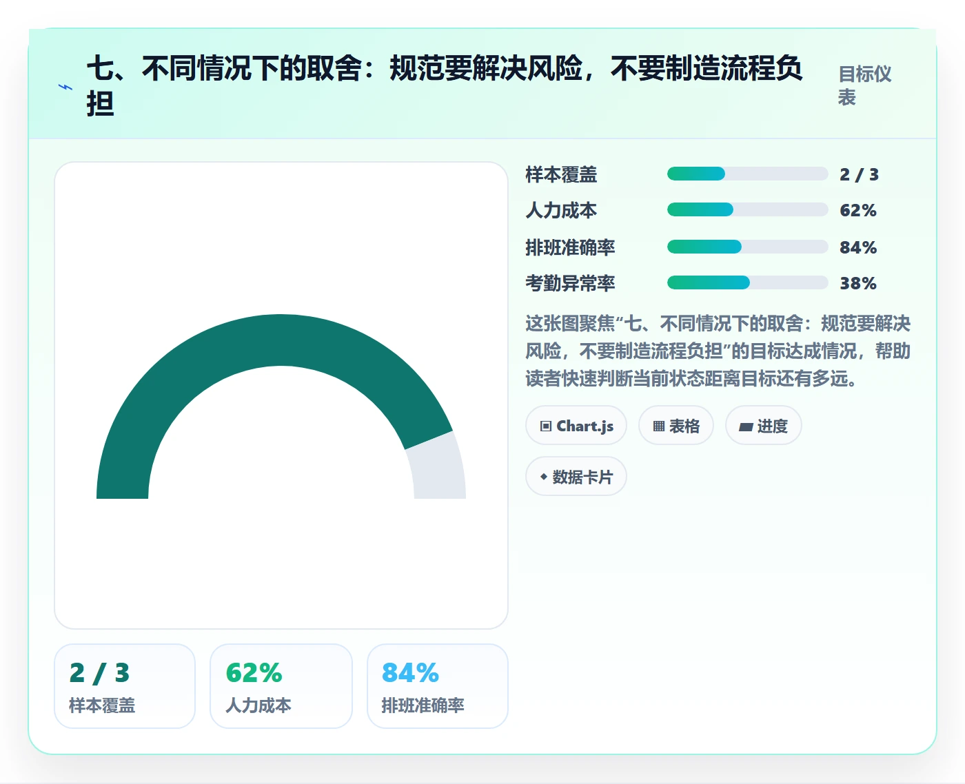Click the lightning bolt icon beside the title
The image size is (965, 784).
pos(65,87)
